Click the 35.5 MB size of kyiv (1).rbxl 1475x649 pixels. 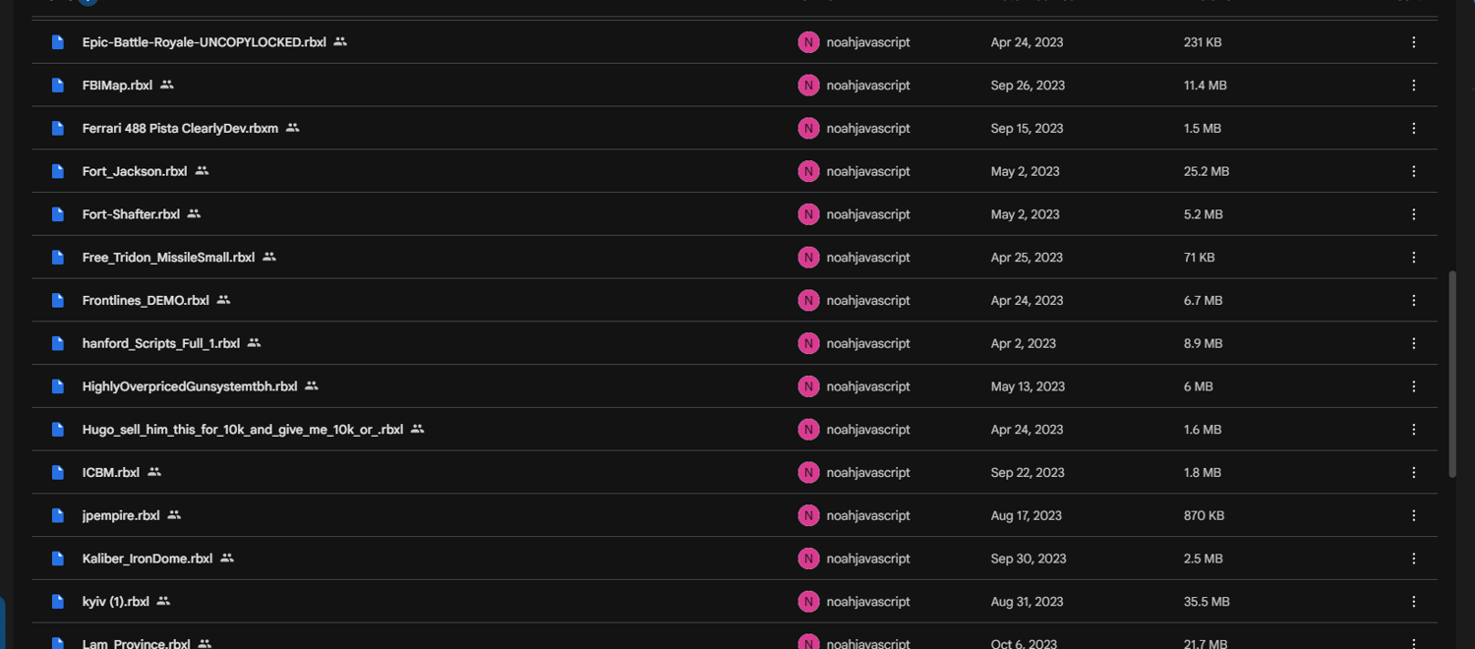pyautogui.click(x=1207, y=602)
